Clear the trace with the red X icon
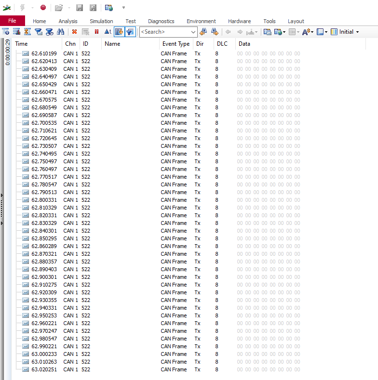Screen dimensions: 378x380 point(74,32)
